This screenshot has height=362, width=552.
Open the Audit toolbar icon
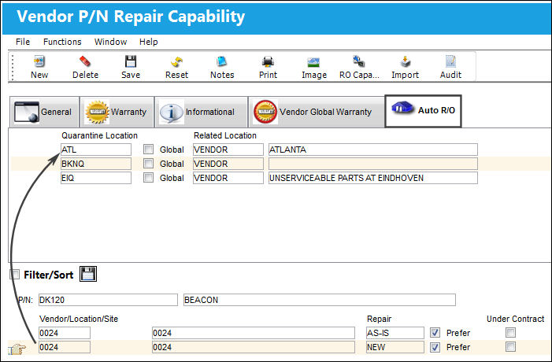450,61
